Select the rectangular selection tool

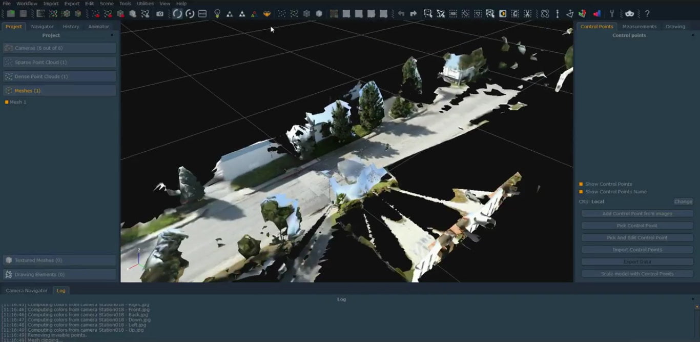coord(453,14)
